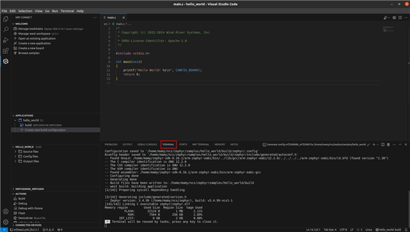Collapse the APPLICATIONS section
The height and width of the screenshot is (232, 410).
(x=13, y=115)
